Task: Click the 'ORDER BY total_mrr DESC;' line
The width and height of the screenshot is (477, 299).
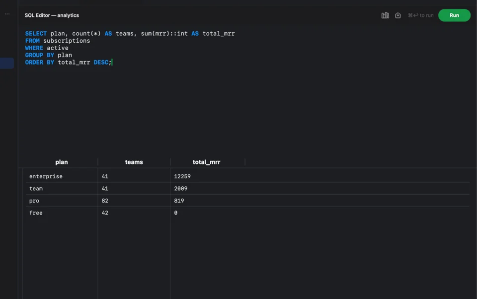Action: tap(69, 63)
